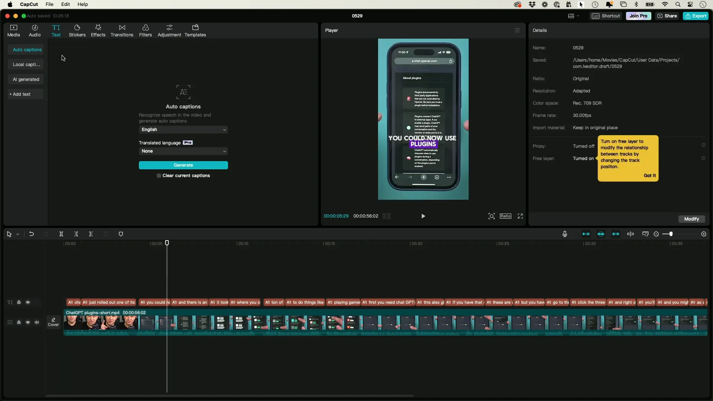The image size is (713, 401).
Task: Open AI generated text option
Action: pyautogui.click(x=26, y=79)
